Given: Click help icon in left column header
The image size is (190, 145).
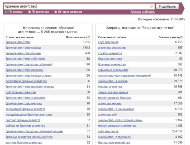Looking at the screenshot, I should (x=89, y=37).
